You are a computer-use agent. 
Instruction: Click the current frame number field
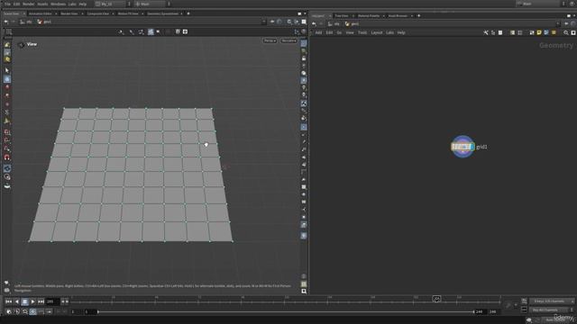coord(52,301)
